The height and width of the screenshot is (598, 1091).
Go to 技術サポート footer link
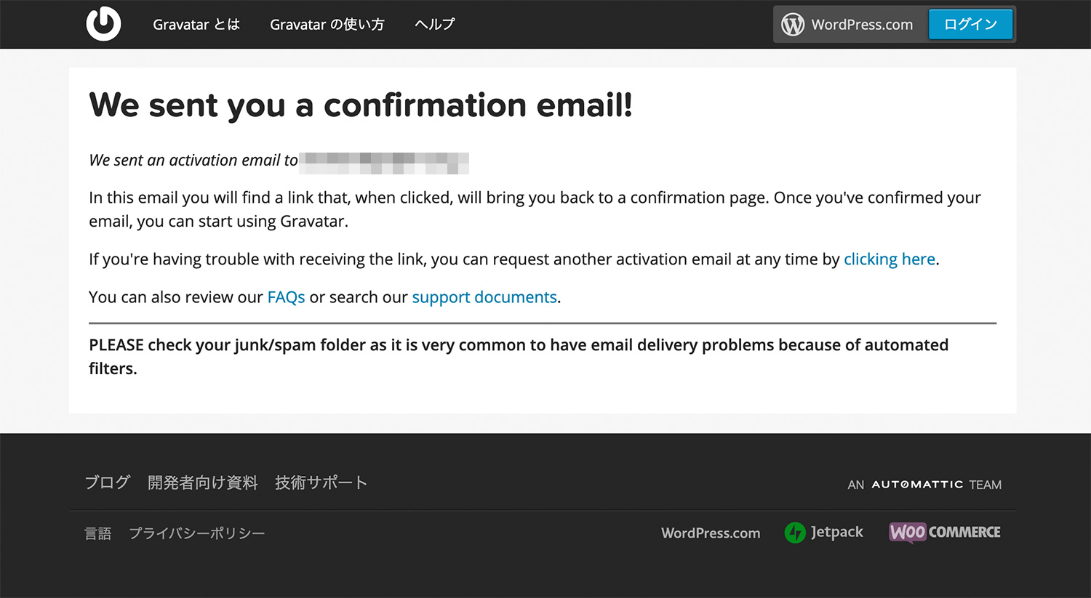[x=321, y=482]
